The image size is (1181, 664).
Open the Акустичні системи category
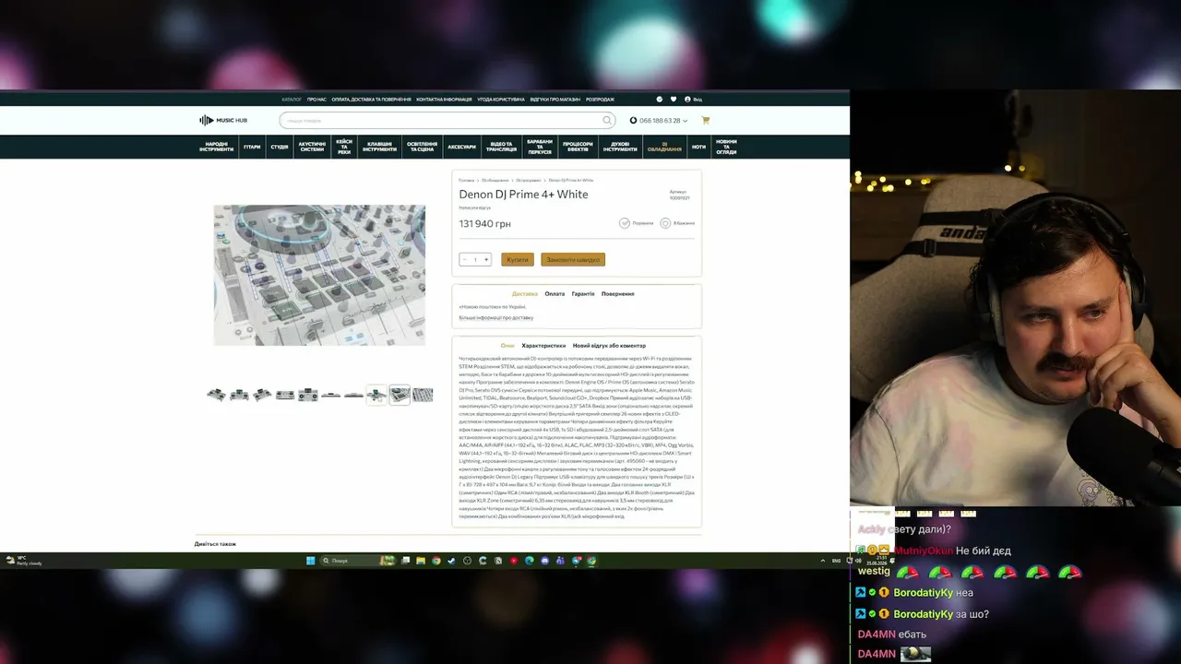(312, 147)
